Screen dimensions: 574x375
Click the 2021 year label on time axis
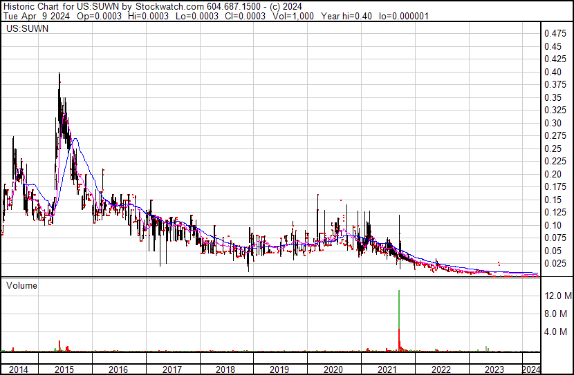point(387,369)
